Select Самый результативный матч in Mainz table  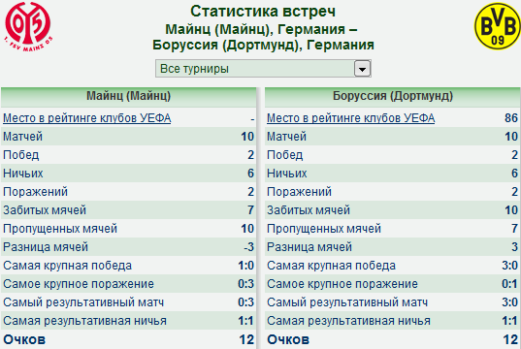click(x=129, y=302)
